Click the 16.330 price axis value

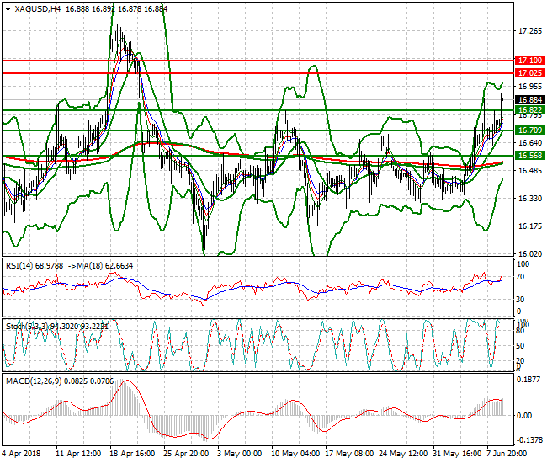[x=530, y=198]
